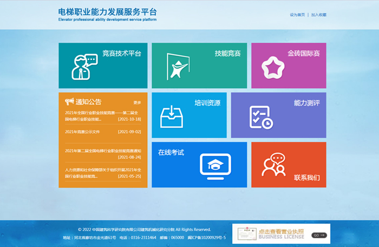Screen dimensions: 379x247
Task: Open 更多 in the notices panel
Action: (138, 102)
